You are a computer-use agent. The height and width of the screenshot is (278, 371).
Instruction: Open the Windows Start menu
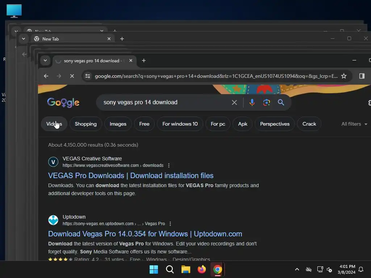point(154,269)
